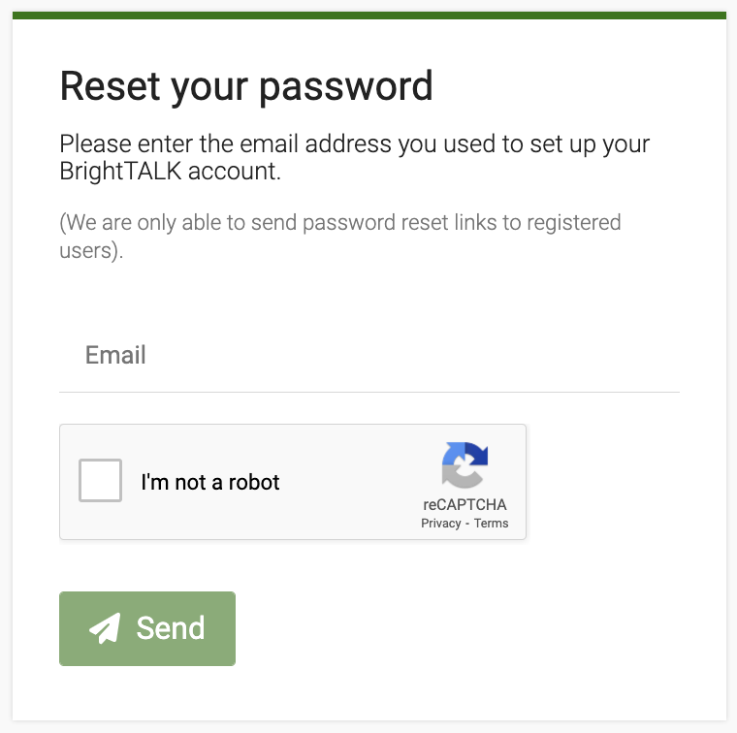
Task: Check the "I'm not a robot" checkbox
Action: [101, 481]
